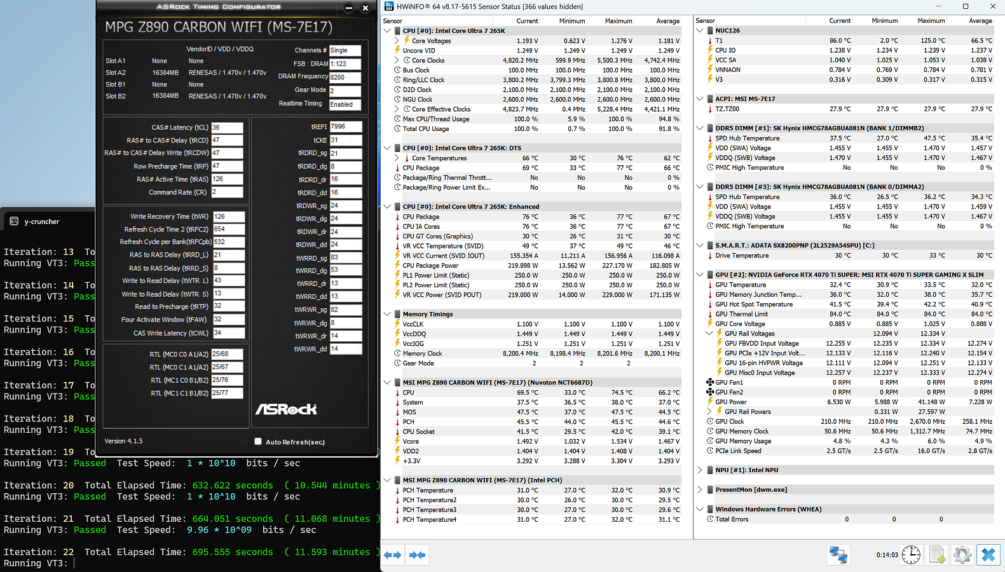Click Gear Mode value field
The image size is (1005, 572).
[x=345, y=90]
